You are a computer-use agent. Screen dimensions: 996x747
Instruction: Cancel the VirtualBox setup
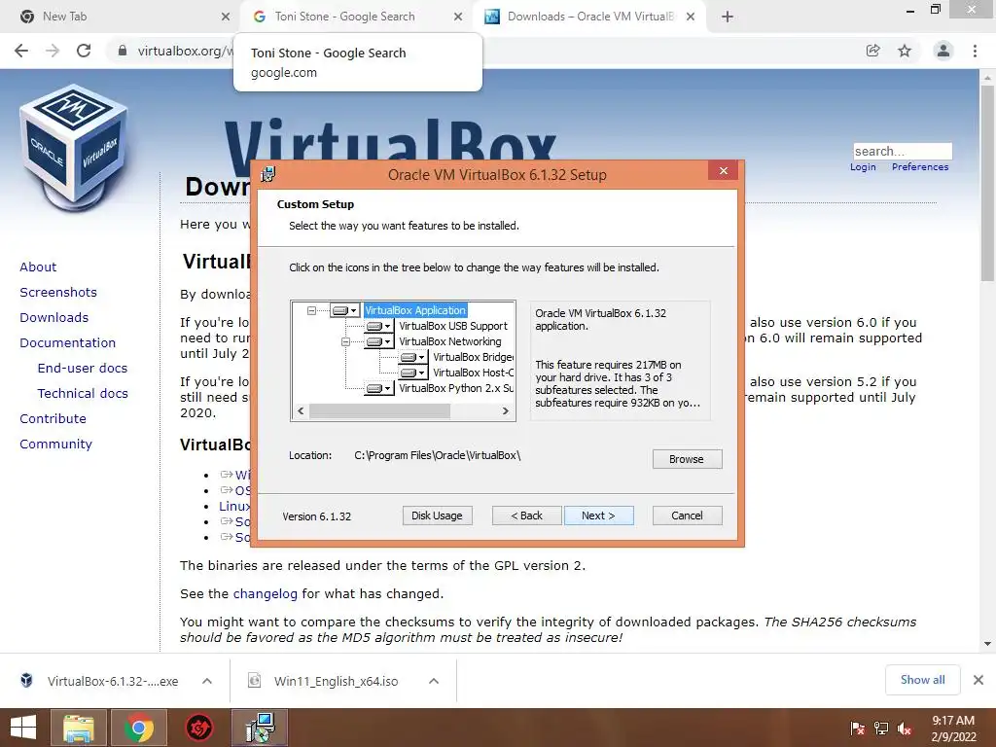tap(688, 516)
